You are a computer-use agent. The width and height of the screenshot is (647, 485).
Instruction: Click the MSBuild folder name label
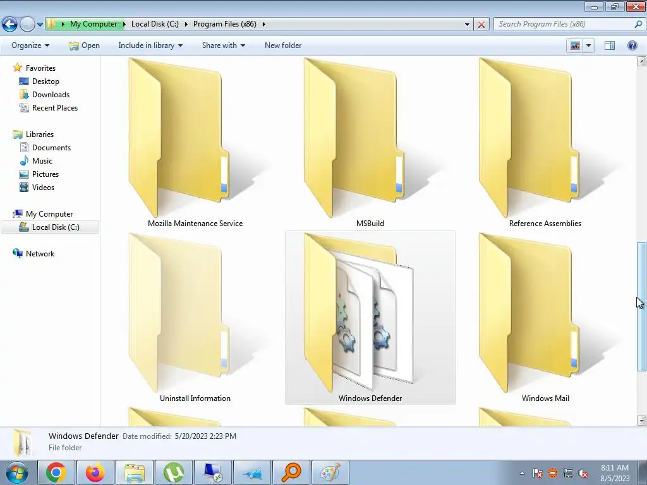pos(370,224)
